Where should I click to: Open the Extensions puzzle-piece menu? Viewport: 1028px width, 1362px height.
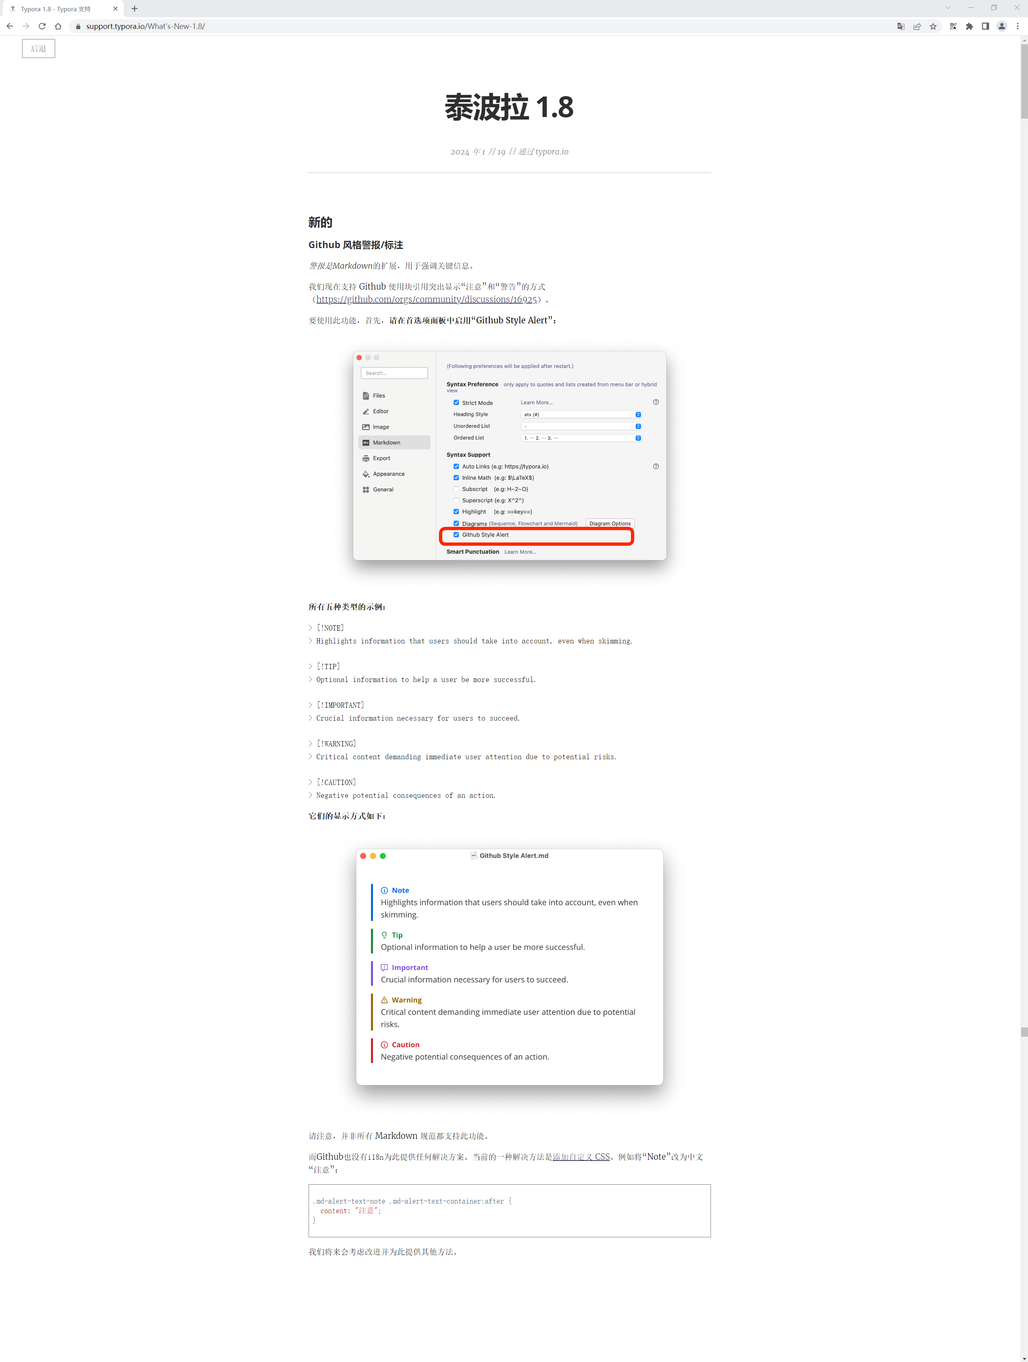[x=970, y=27]
